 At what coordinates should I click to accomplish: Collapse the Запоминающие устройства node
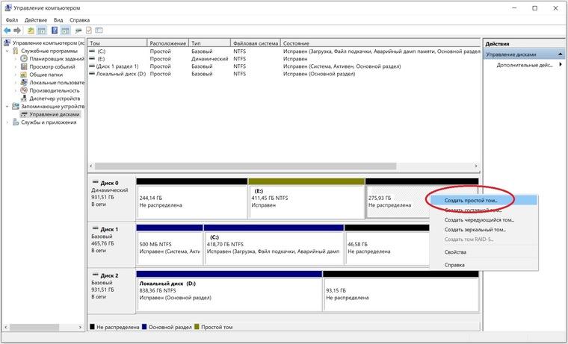pos(7,107)
